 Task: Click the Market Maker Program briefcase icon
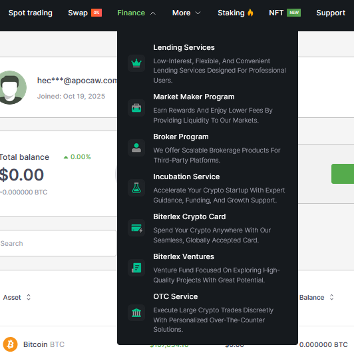[x=136, y=108]
